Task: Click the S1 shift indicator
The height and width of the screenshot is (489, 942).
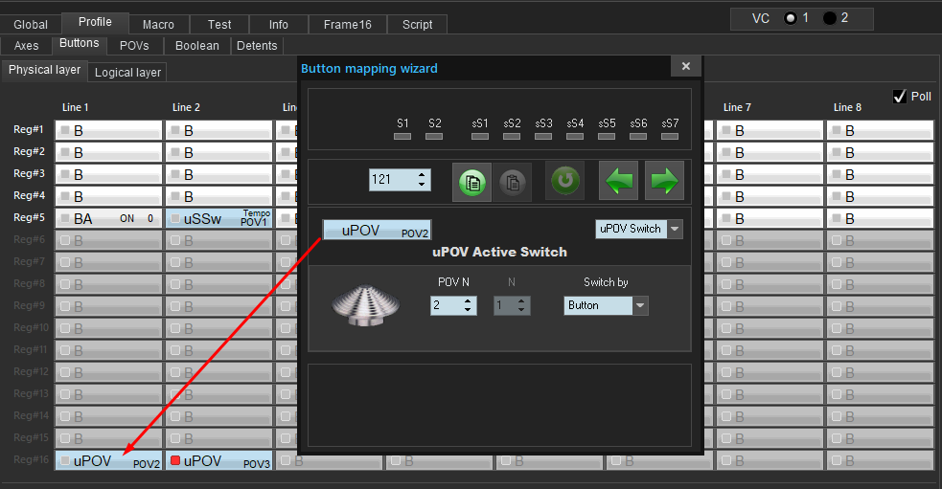Action: coord(402,136)
